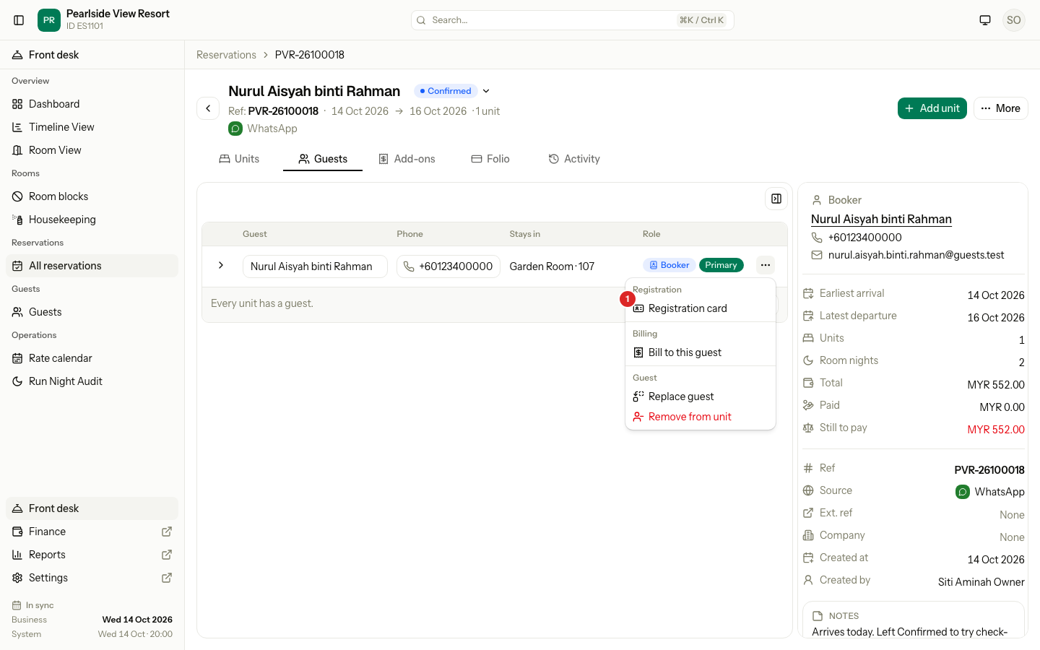Viewport: 1040px width, 650px height.
Task: Open Room View in sidebar
Action: 92,150
